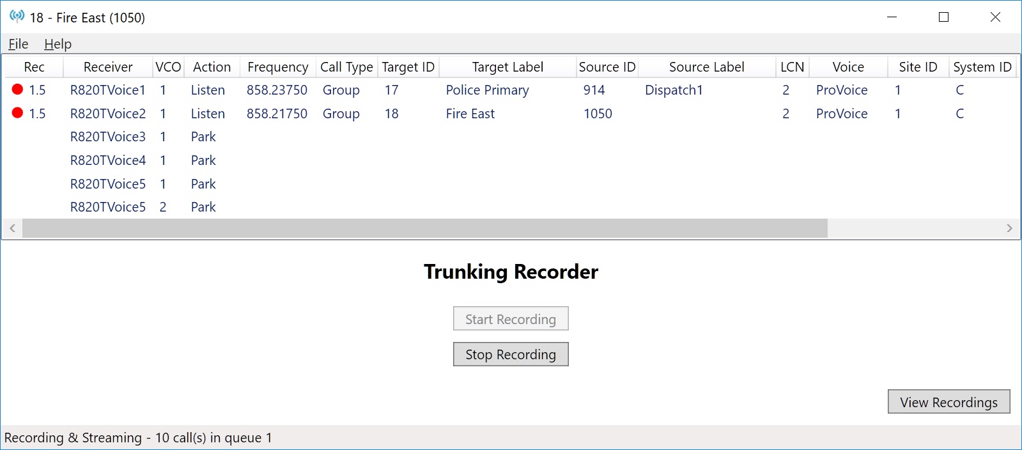Click the red recording dot for R820TVoice1

[x=17, y=89]
